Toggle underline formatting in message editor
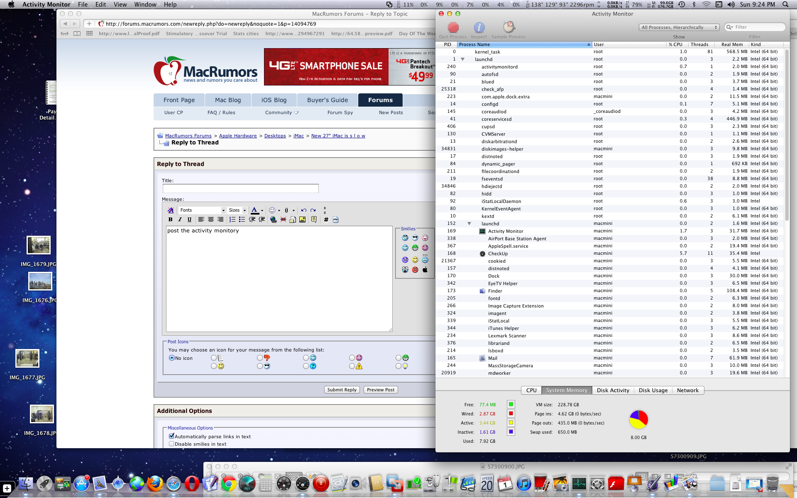797x498 pixels. pos(189,220)
